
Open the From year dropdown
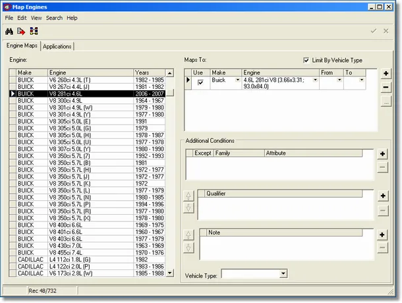339,80
